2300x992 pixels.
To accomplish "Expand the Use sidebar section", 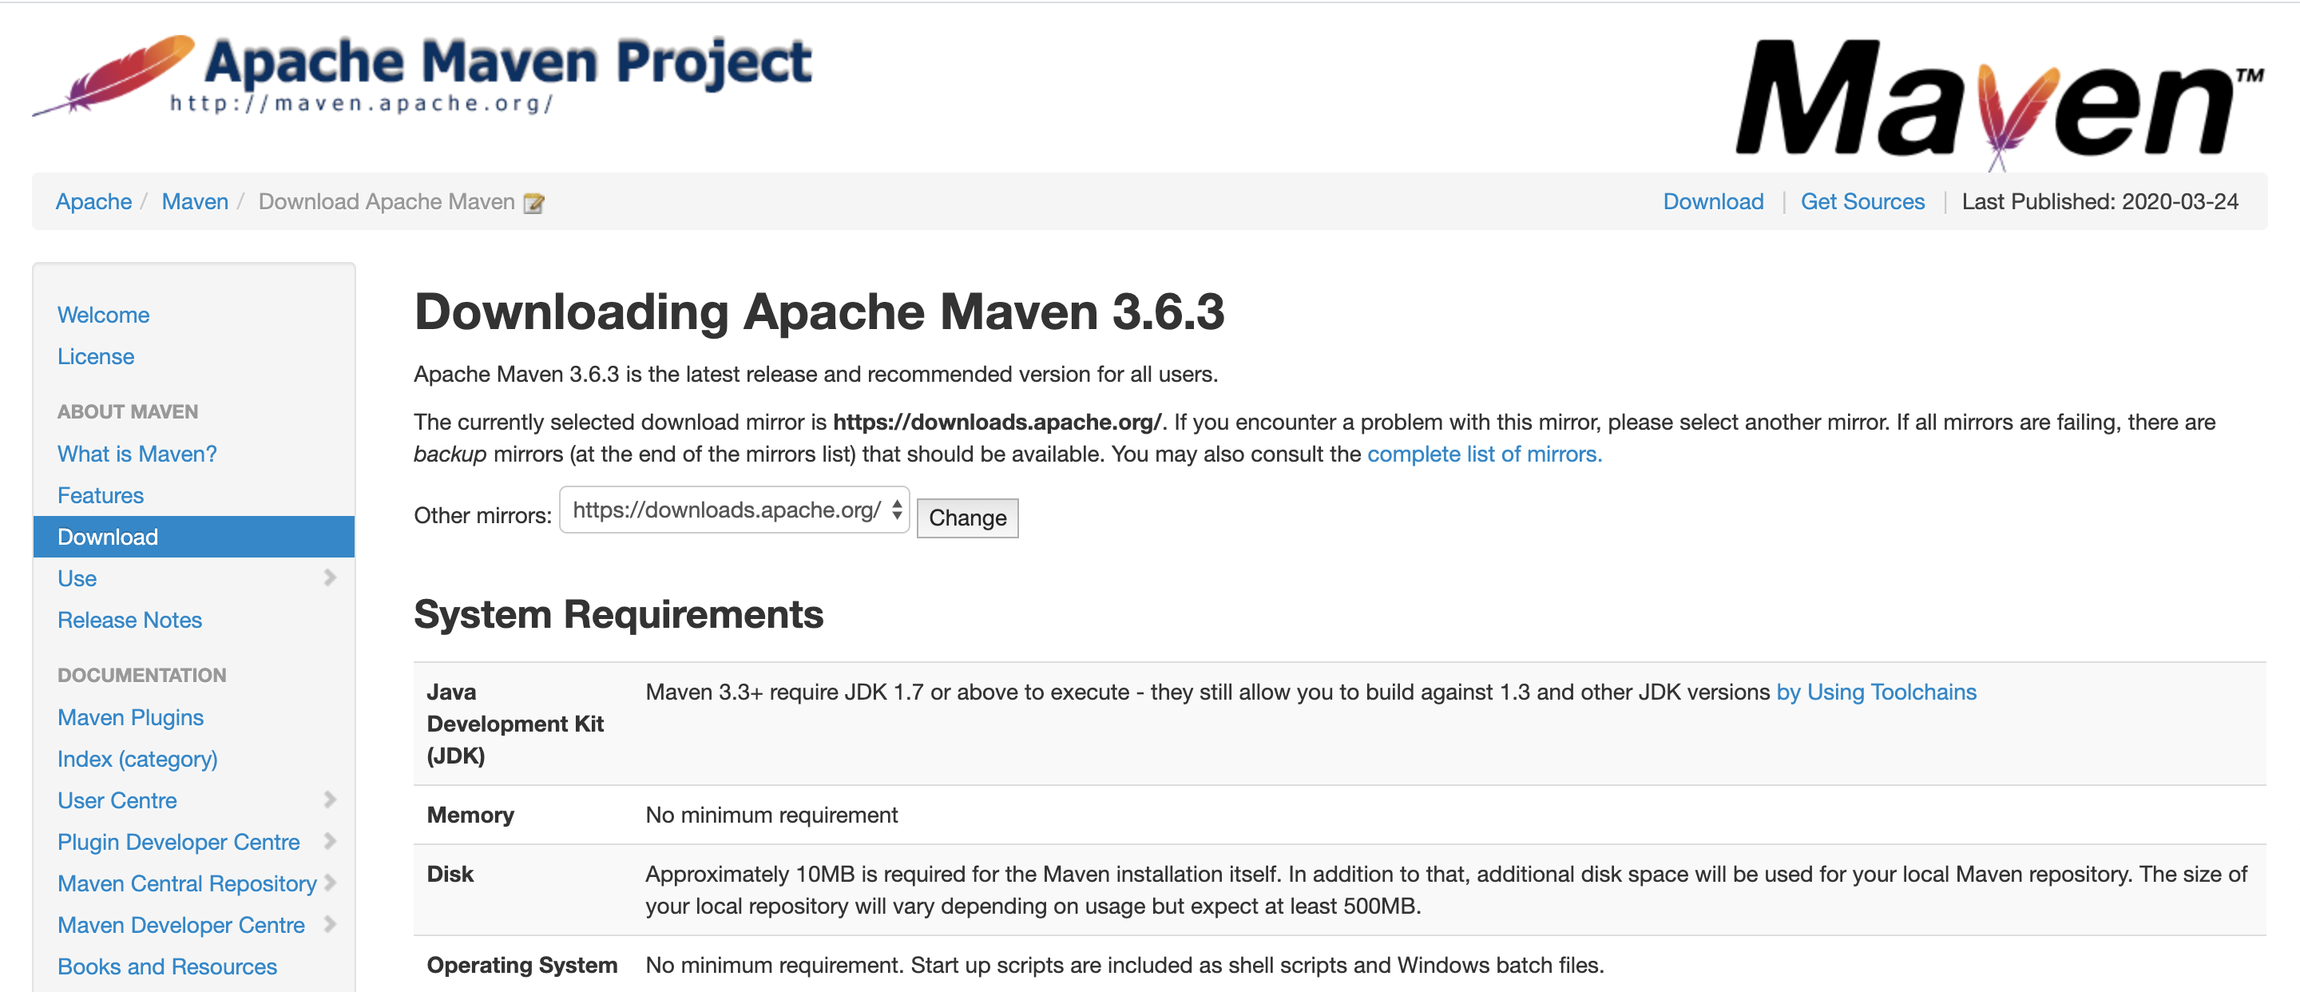I will click(x=331, y=577).
